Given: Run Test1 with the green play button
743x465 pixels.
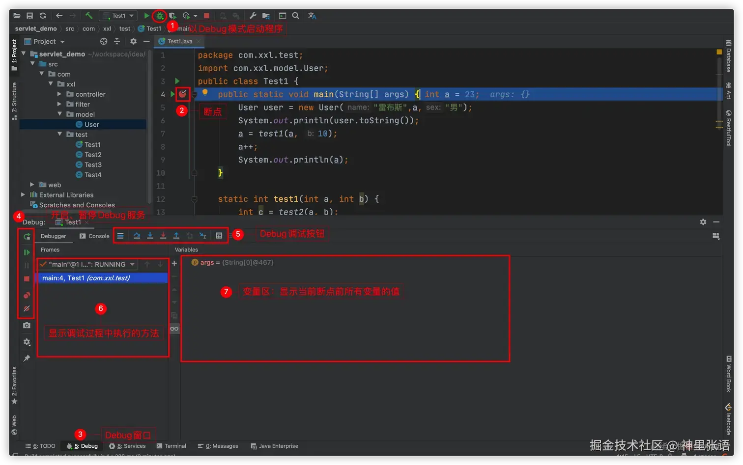Looking at the screenshot, I should pyautogui.click(x=146, y=16).
